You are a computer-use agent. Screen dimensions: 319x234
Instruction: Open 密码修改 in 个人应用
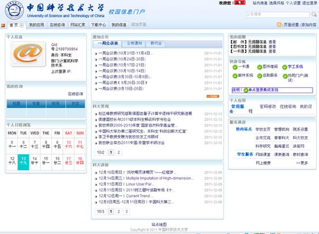[x=268, y=106]
